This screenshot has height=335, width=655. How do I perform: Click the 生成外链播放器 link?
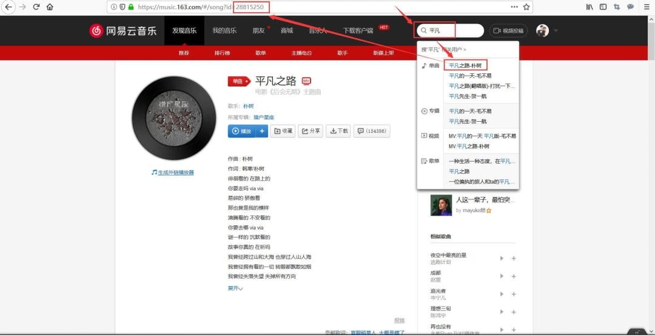coord(175,173)
